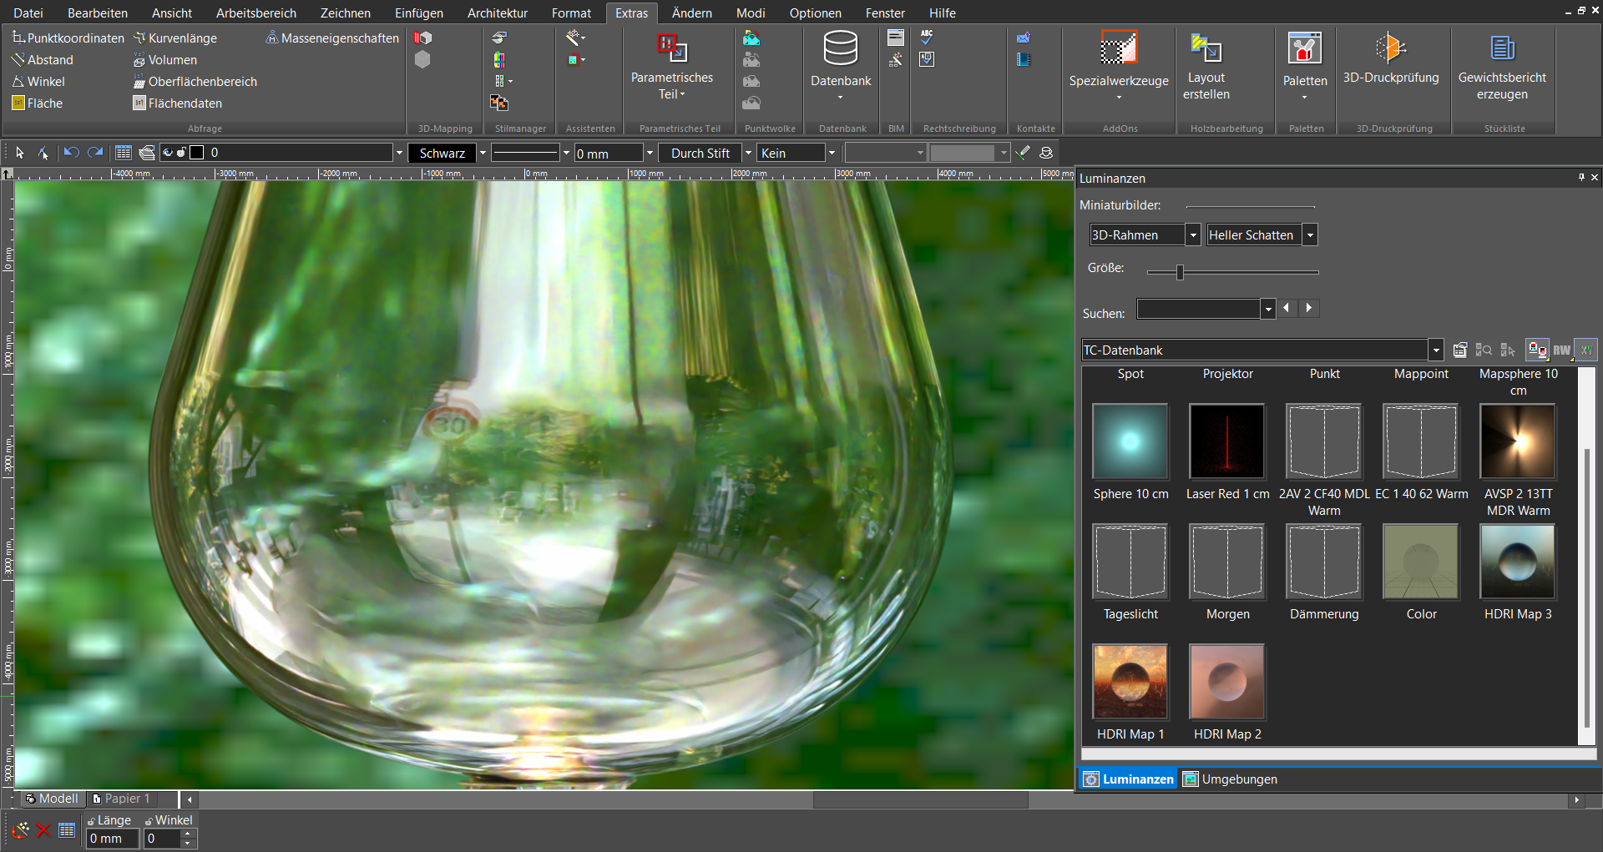Open the Datenbank ribbon button
This screenshot has height=852, width=1603.
coord(841,66)
